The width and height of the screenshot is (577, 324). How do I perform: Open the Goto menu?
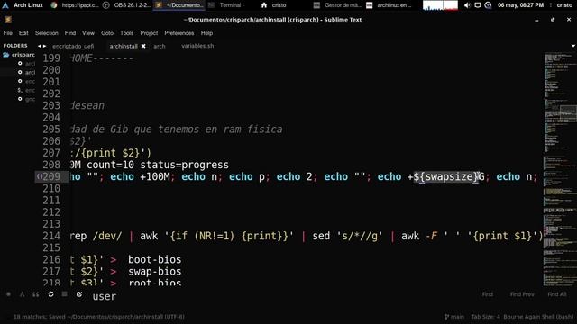pos(107,33)
